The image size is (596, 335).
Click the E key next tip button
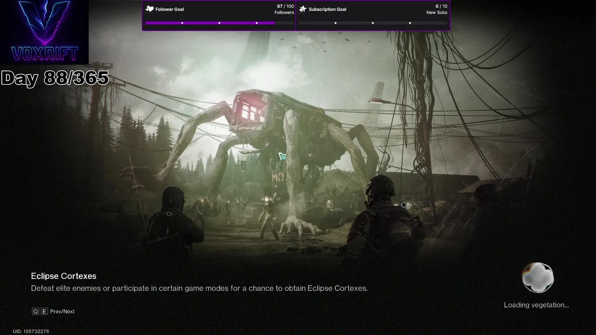tap(44, 311)
